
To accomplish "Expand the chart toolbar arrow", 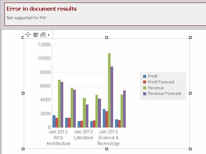I will point(49,35).
